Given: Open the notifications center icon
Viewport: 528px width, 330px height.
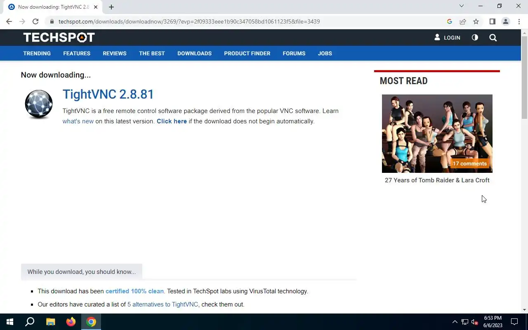Looking at the screenshot, I should [514, 322].
